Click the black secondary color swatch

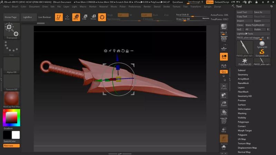pos(7,135)
